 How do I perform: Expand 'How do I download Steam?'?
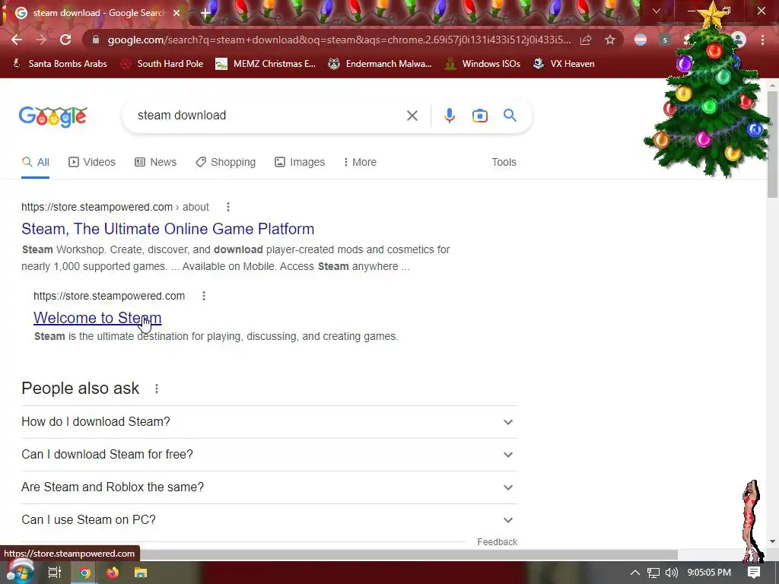click(x=269, y=422)
